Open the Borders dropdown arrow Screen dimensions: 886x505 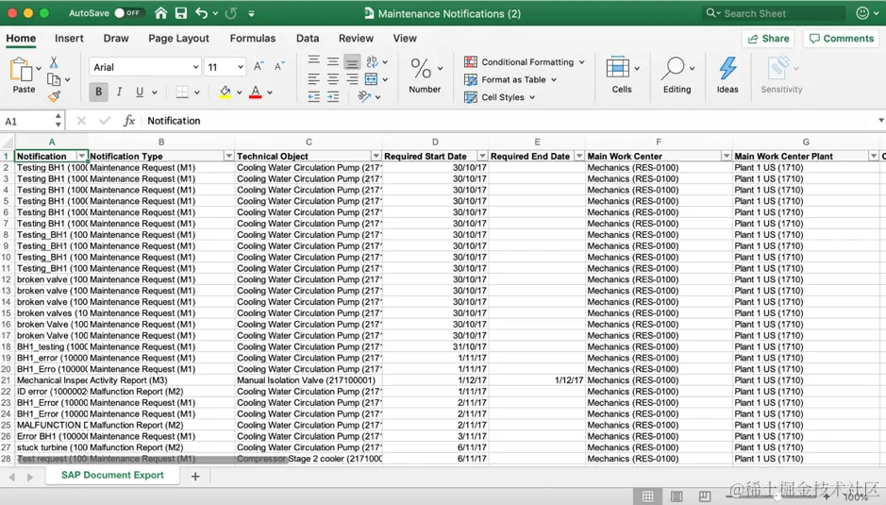(196, 93)
